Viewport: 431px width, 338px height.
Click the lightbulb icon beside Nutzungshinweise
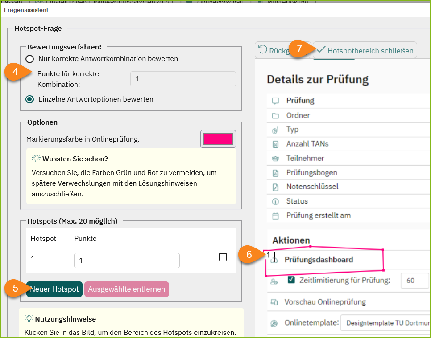(x=29, y=319)
